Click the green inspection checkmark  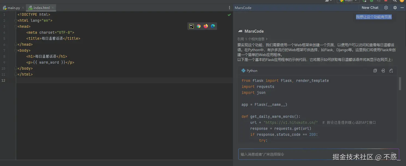[229, 15]
